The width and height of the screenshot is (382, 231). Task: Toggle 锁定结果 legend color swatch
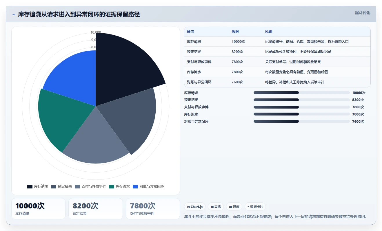tap(54, 186)
